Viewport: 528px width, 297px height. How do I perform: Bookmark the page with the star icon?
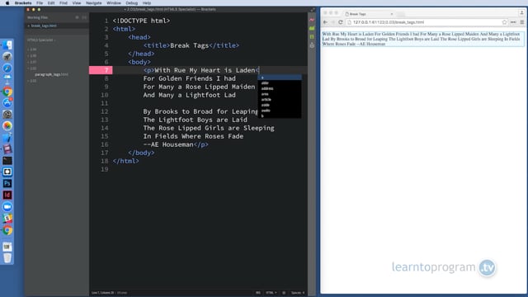pyautogui.click(x=504, y=22)
